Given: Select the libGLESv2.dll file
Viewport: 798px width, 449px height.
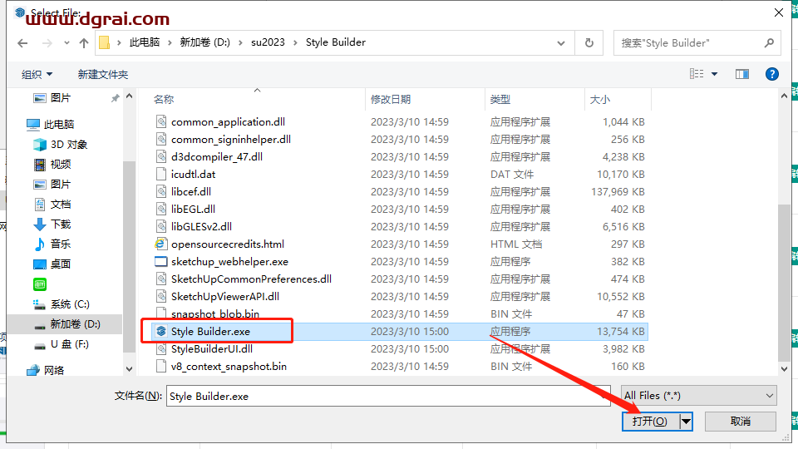Looking at the screenshot, I should (201, 226).
